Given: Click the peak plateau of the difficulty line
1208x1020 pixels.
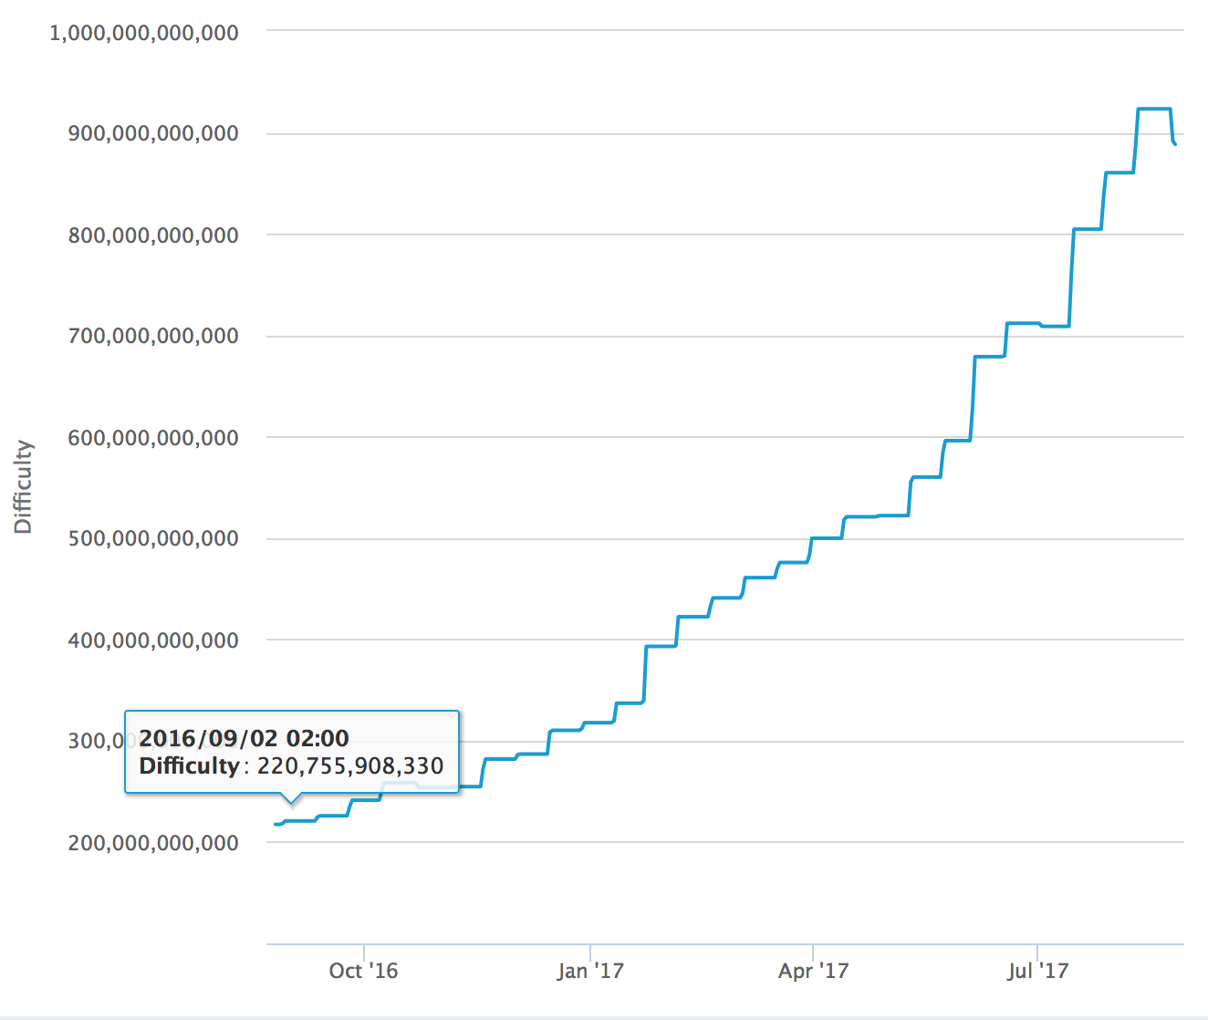Looking at the screenshot, I should coord(1154,109).
